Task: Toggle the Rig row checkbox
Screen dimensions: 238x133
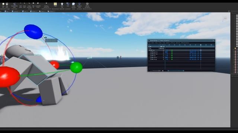Action: tap(149, 48)
